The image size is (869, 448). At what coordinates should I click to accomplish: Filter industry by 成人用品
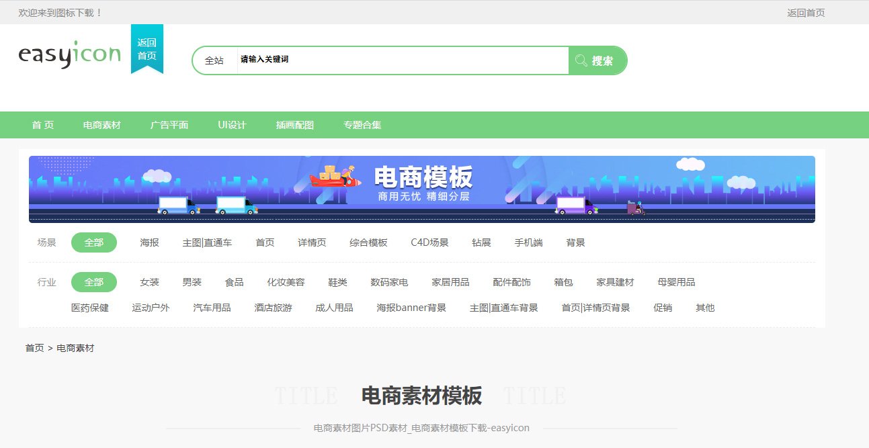[334, 308]
